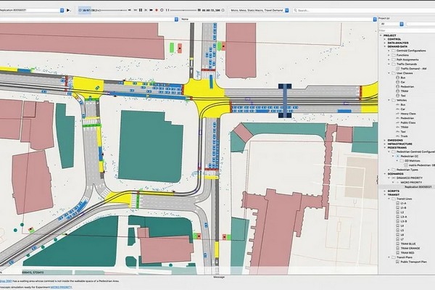Select transit line L3-B icon
The width and height of the screenshot is (435, 290).
click(x=397, y=221)
